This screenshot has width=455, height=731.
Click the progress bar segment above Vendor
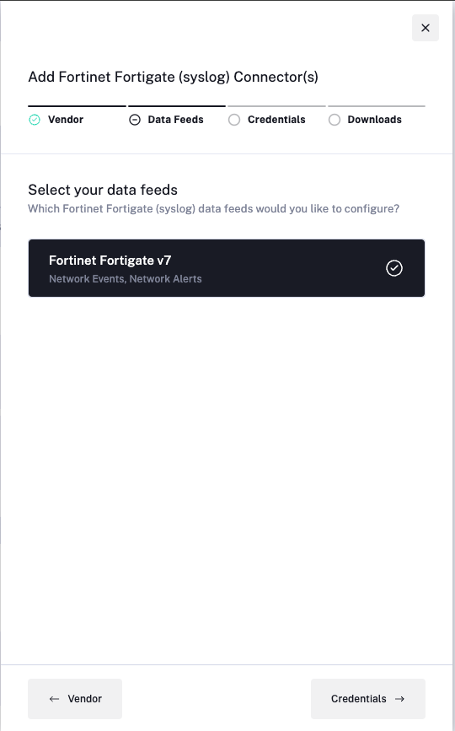pyautogui.click(x=77, y=106)
